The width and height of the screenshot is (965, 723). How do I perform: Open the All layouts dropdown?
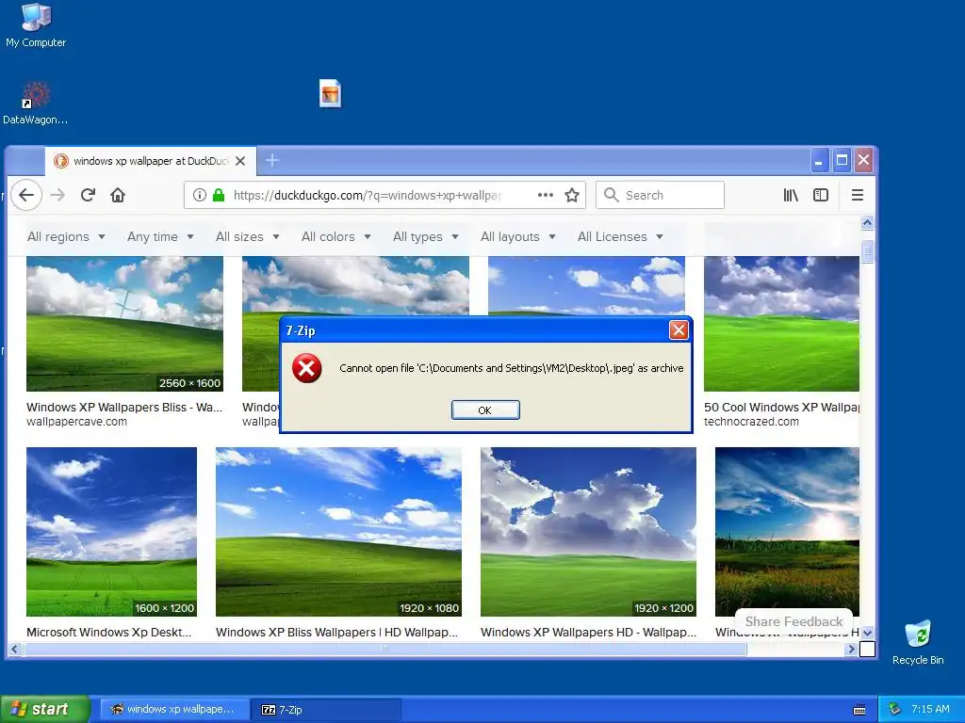tap(517, 236)
